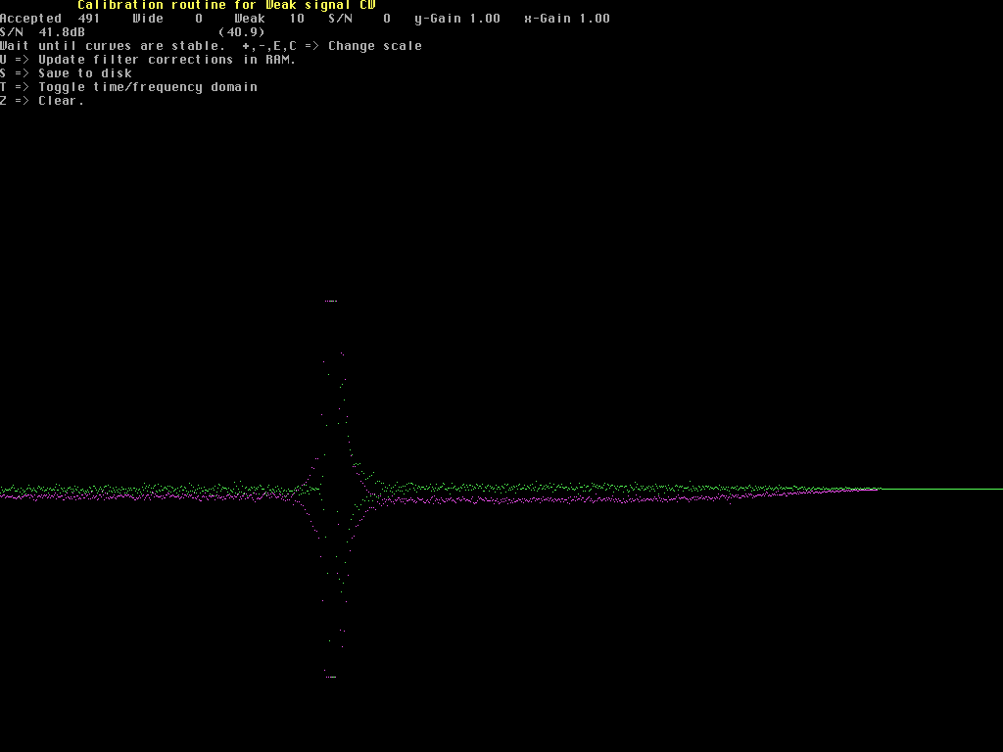The width and height of the screenshot is (1003, 752).
Task: Click 'U => Update filter corrections in RAM.'
Action: (149, 60)
